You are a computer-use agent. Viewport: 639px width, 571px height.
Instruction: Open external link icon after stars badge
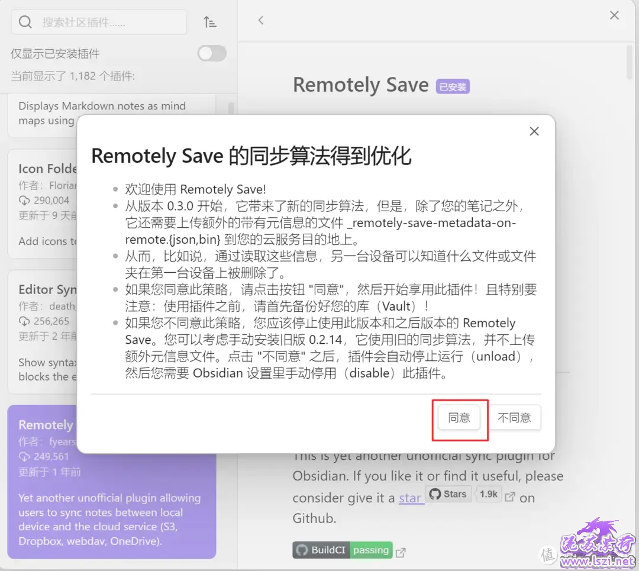click(510, 497)
